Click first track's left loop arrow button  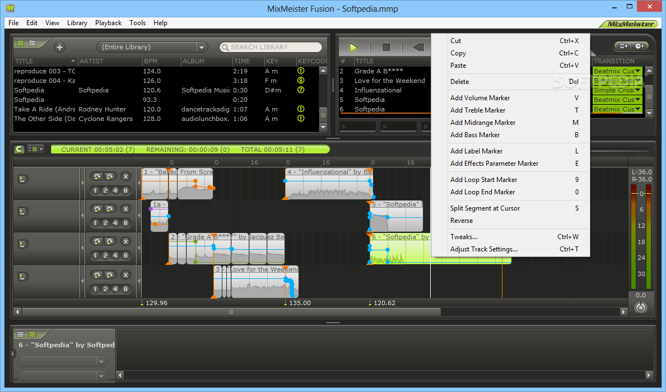pos(97,176)
